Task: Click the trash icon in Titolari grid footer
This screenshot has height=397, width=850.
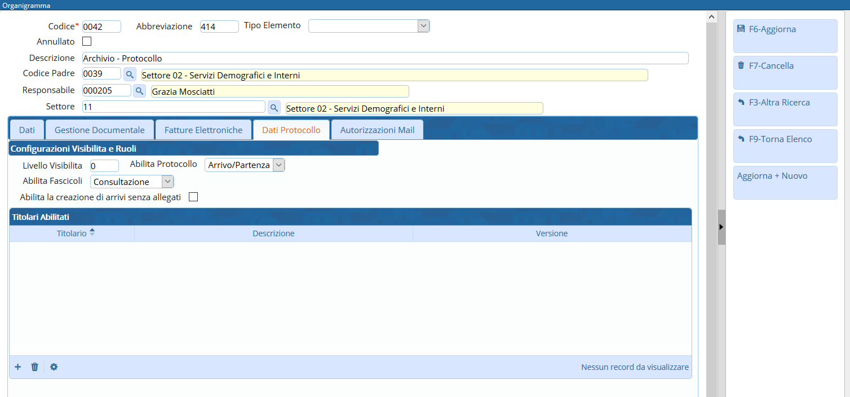Action: pyautogui.click(x=34, y=367)
